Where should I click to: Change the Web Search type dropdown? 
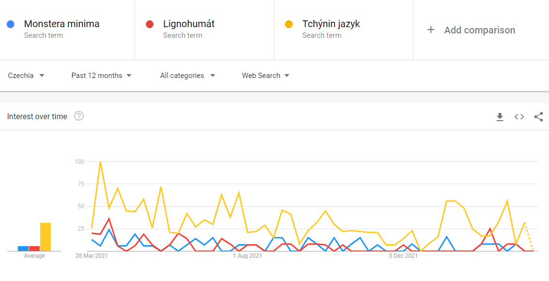(x=265, y=76)
